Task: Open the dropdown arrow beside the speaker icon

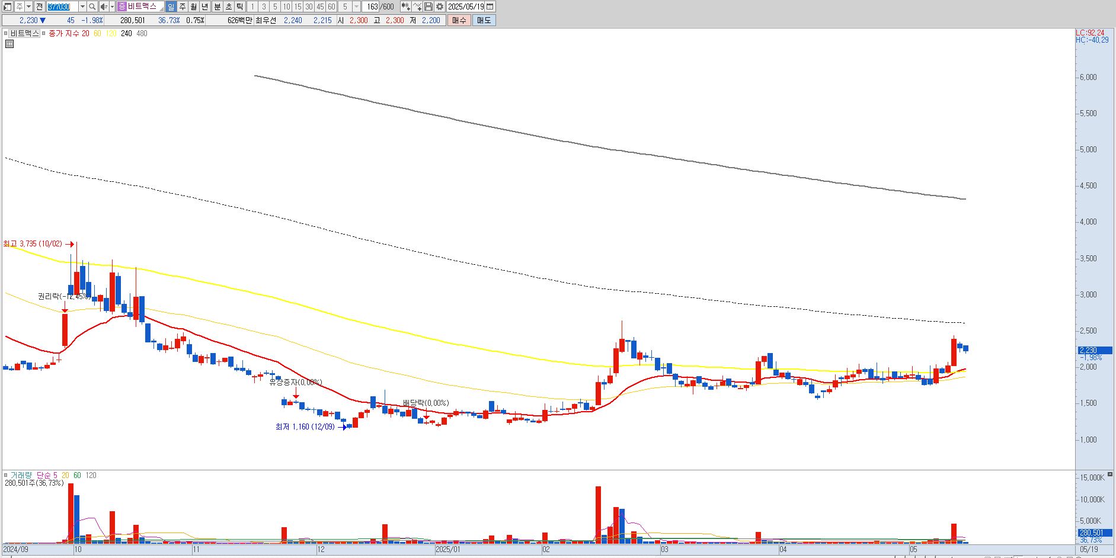Action: [112, 7]
